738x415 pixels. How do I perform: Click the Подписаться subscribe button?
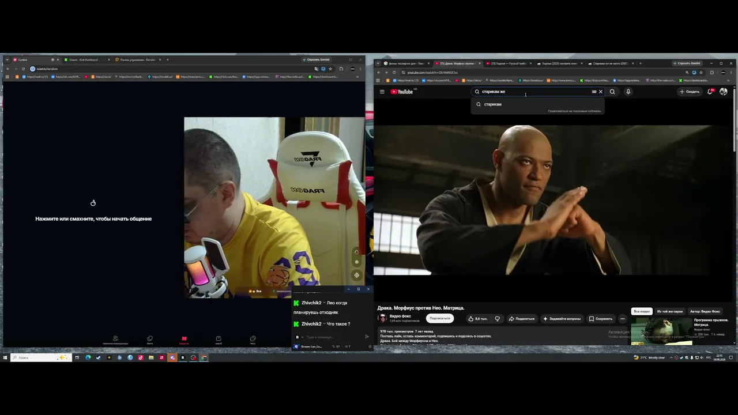pyautogui.click(x=440, y=319)
